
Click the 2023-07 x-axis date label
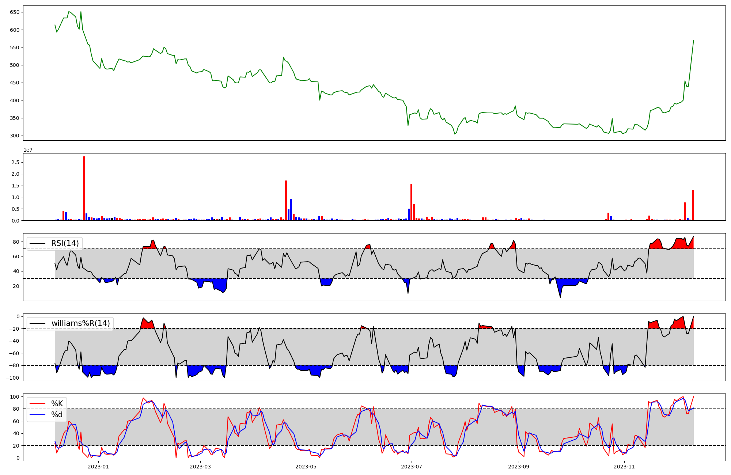point(412,467)
